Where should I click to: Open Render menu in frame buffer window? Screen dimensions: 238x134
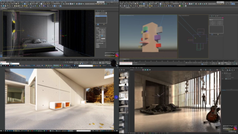pyautogui.click(x=133, y=68)
